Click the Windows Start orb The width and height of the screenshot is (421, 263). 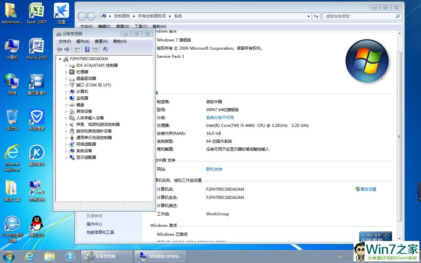pyautogui.click(x=9, y=256)
